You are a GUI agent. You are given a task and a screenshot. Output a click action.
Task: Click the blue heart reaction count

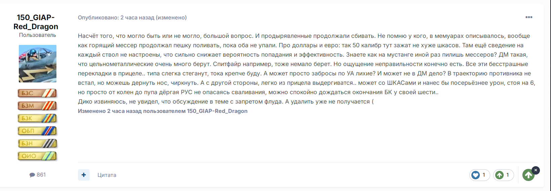(x=480, y=175)
